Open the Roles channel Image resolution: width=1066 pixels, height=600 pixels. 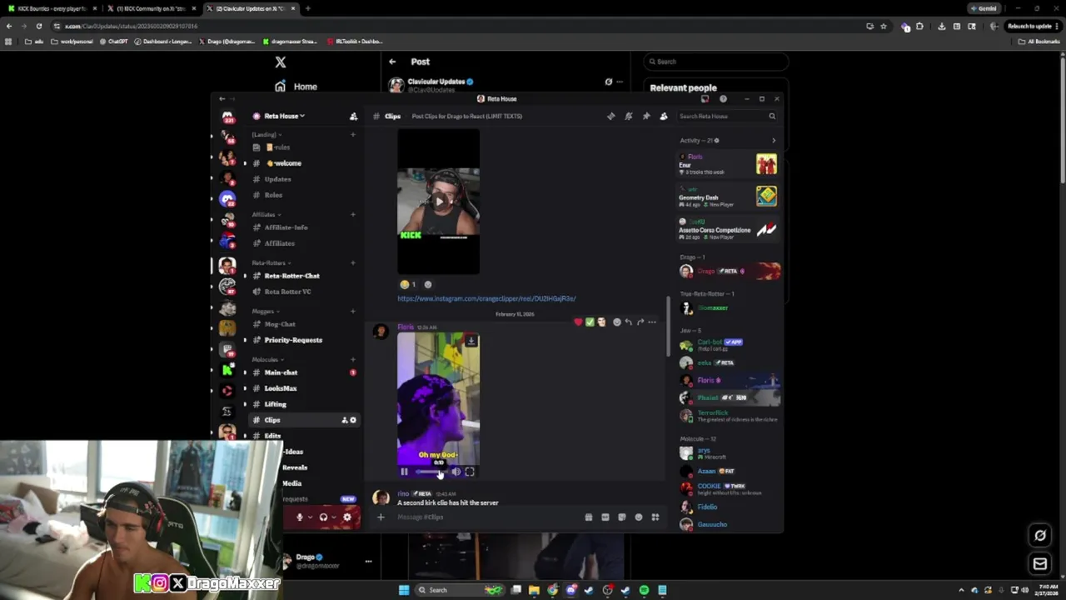[x=273, y=195]
